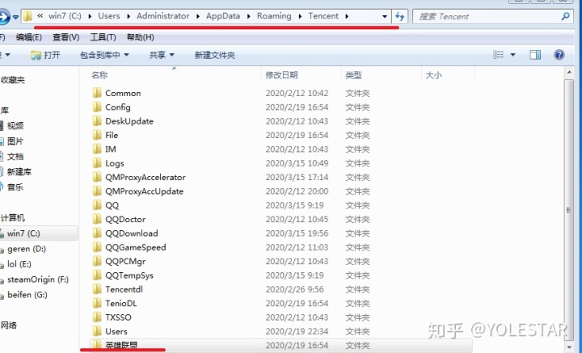
Task: Click the Tencentdl folder icon
Action: coord(97,289)
